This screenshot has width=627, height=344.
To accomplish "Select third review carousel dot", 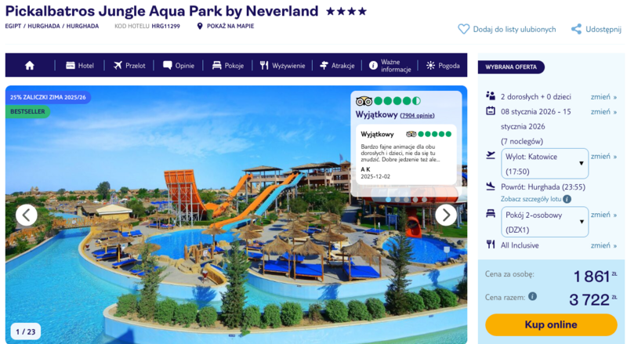I will [406, 199].
